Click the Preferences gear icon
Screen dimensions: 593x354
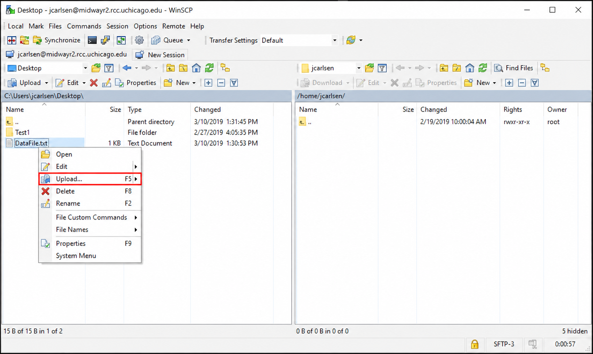point(139,40)
